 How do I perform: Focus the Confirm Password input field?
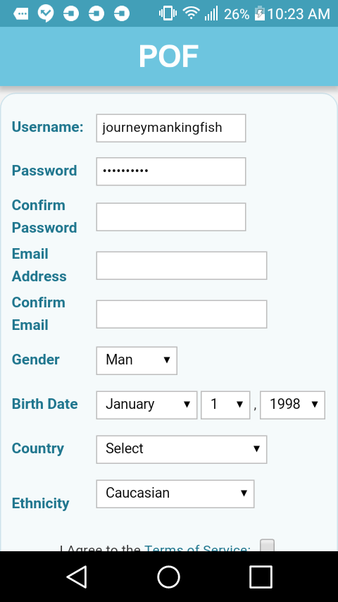[x=170, y=217]
